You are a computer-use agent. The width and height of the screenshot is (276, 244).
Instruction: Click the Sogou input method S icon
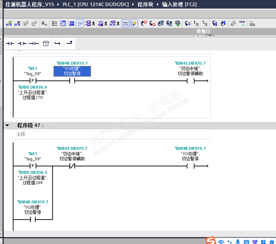(210, 240)
